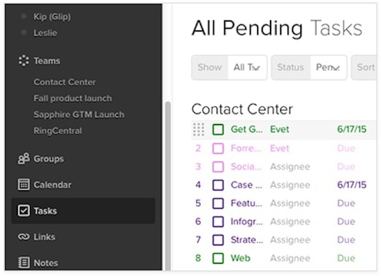Viewport: 381px width, 276px height.
Task: Check off the 'Get G...' task checkbox
Action: [x=218, y=130]
